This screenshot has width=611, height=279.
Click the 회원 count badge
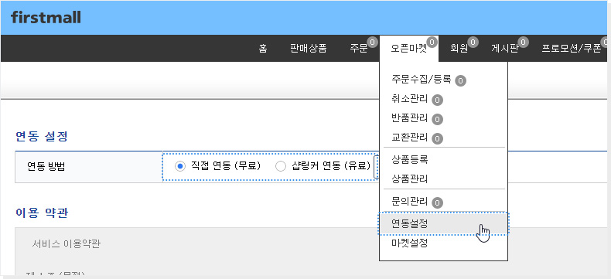click(x=473, y=42)
